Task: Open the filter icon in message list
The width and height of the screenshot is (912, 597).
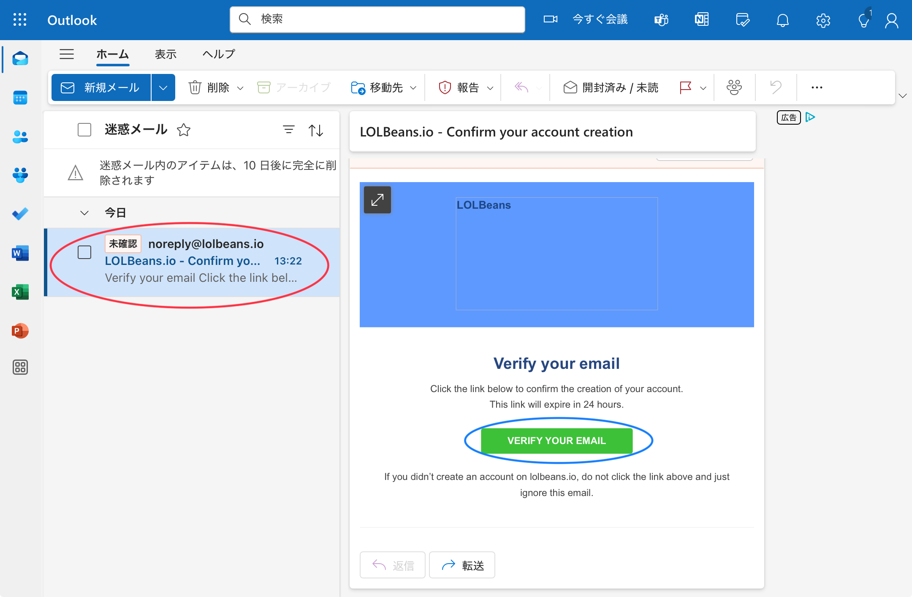Action: (x=289, y=130)
